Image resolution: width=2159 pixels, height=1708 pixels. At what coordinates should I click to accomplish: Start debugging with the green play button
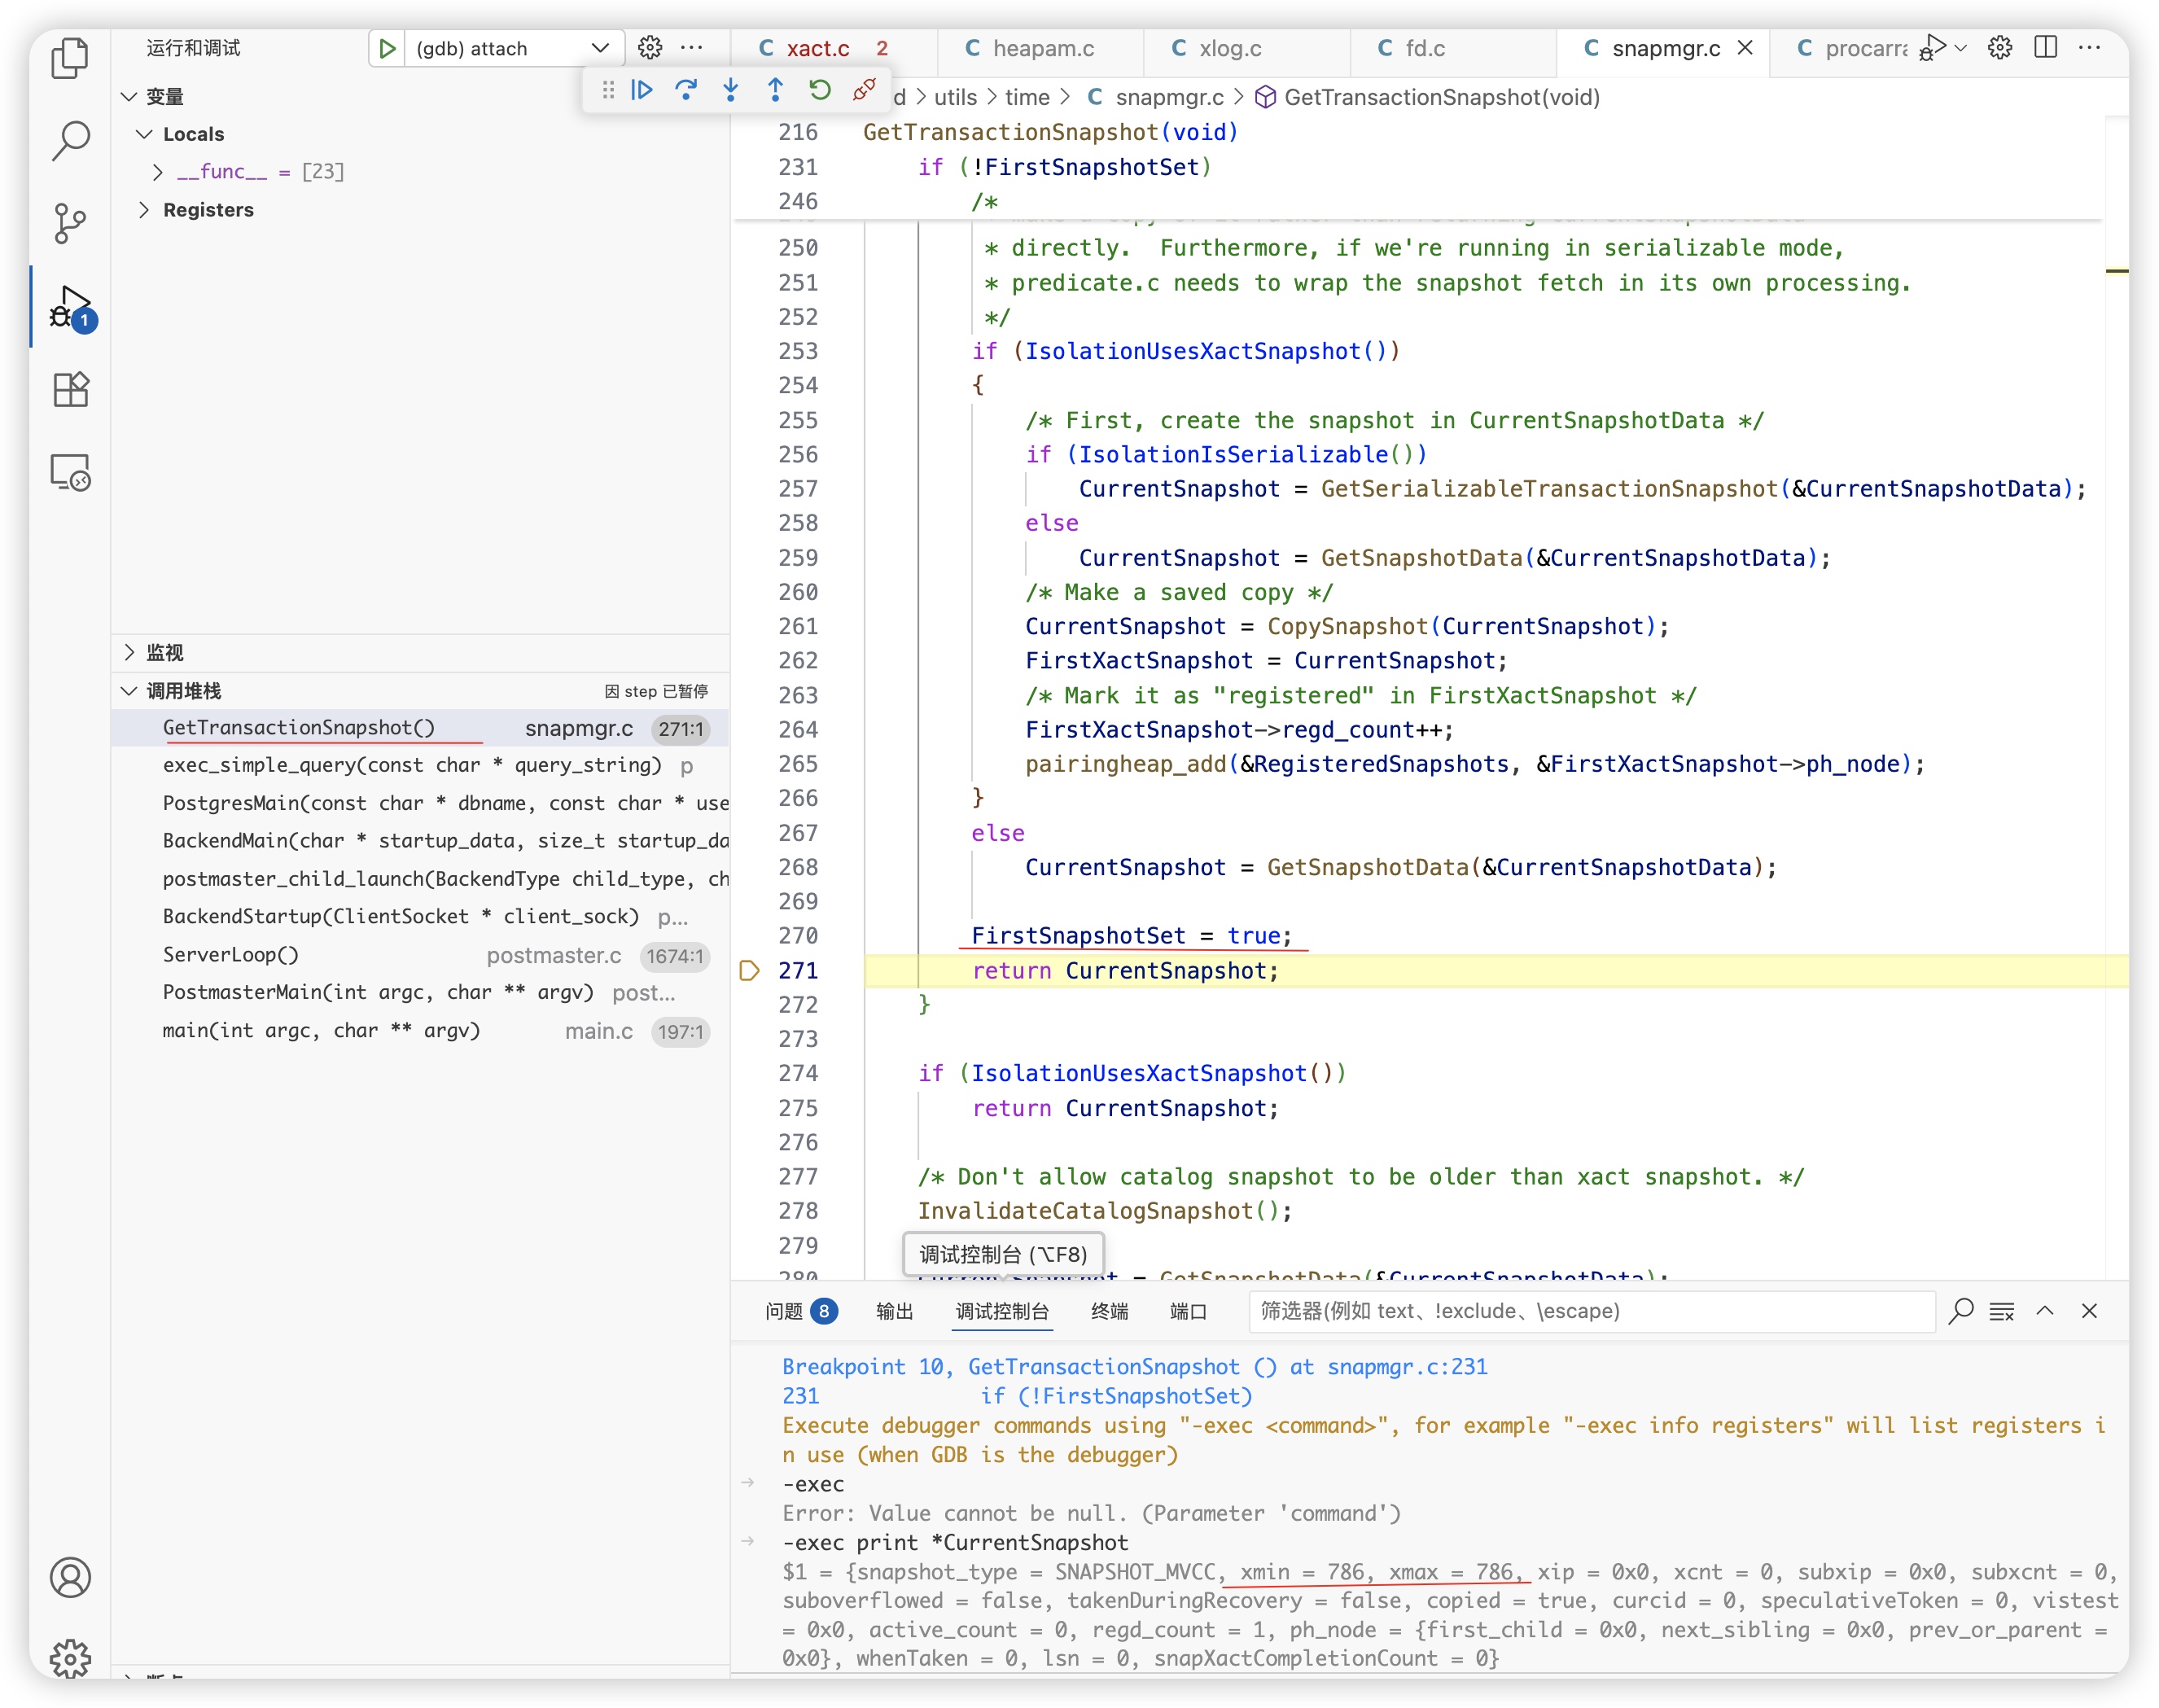pyautogui.click(x=387, y=48)
